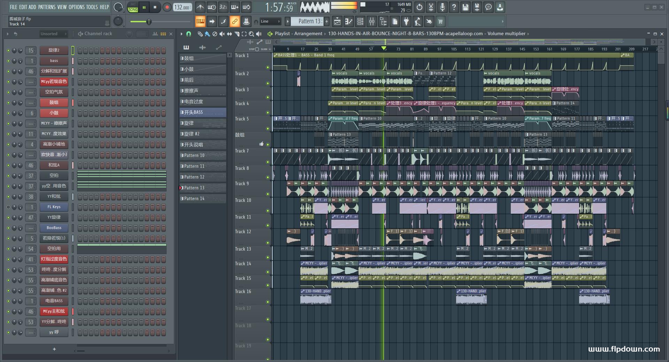The image size is (669, 362).
Task: Add new pattern with plus button
Action: tap(326, 22)
